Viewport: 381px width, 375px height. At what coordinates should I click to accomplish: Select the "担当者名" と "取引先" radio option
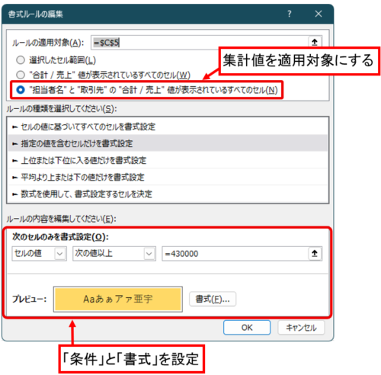point(21,90)
